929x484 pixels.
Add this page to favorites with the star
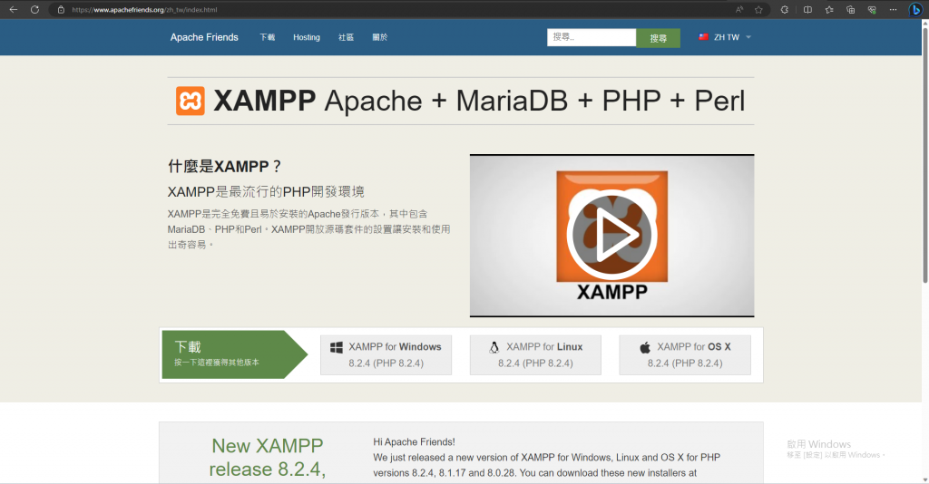point(759,9)
